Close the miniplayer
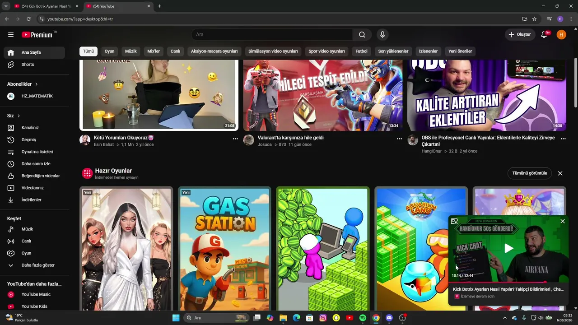The width and height of the screenshot is (578, 325). click(x=562, y=221)
